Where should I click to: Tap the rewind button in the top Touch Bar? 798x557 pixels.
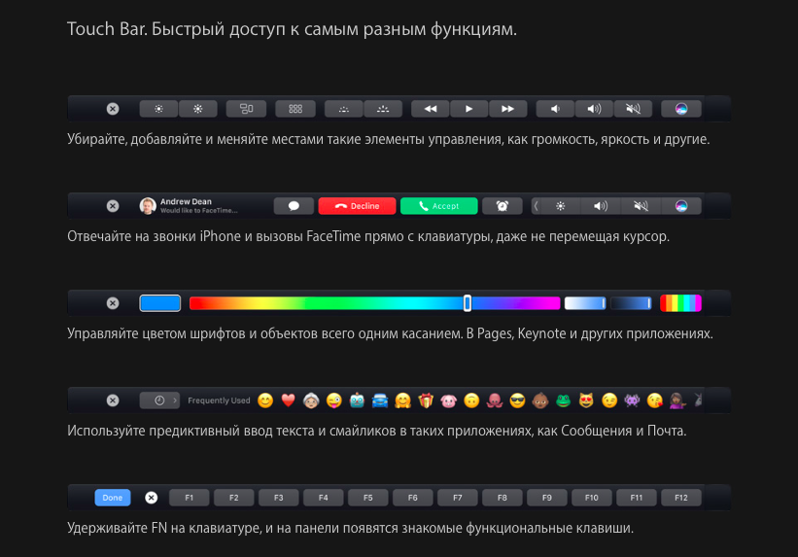point(430,109)
